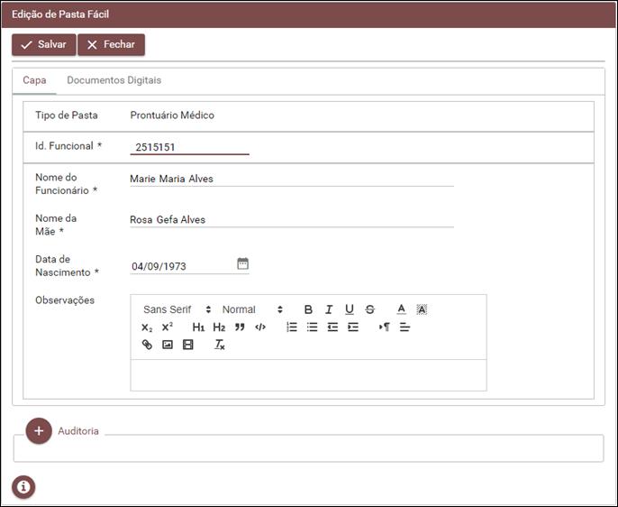
Task: Open the calendar date picker icon
Action: coord(243,263)
